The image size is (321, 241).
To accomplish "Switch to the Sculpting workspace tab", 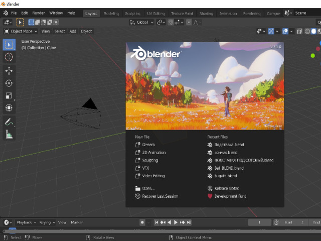I will click(132, 14).
